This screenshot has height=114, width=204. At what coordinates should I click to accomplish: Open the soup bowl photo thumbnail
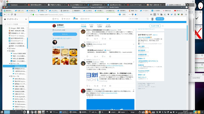point(65,53)
